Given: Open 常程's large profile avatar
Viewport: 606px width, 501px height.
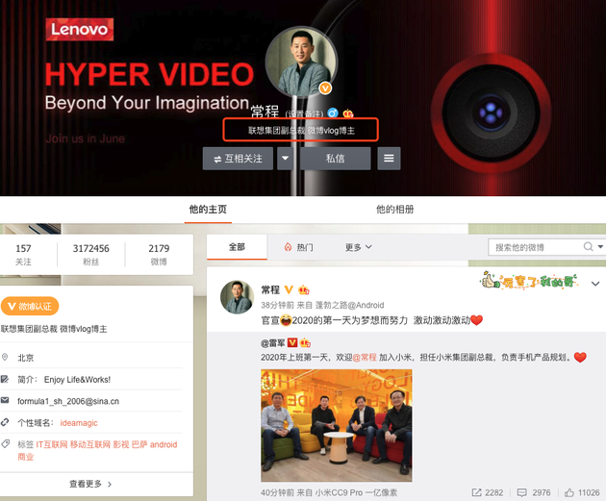Looking at the screenshot, I should pos(301,63).
